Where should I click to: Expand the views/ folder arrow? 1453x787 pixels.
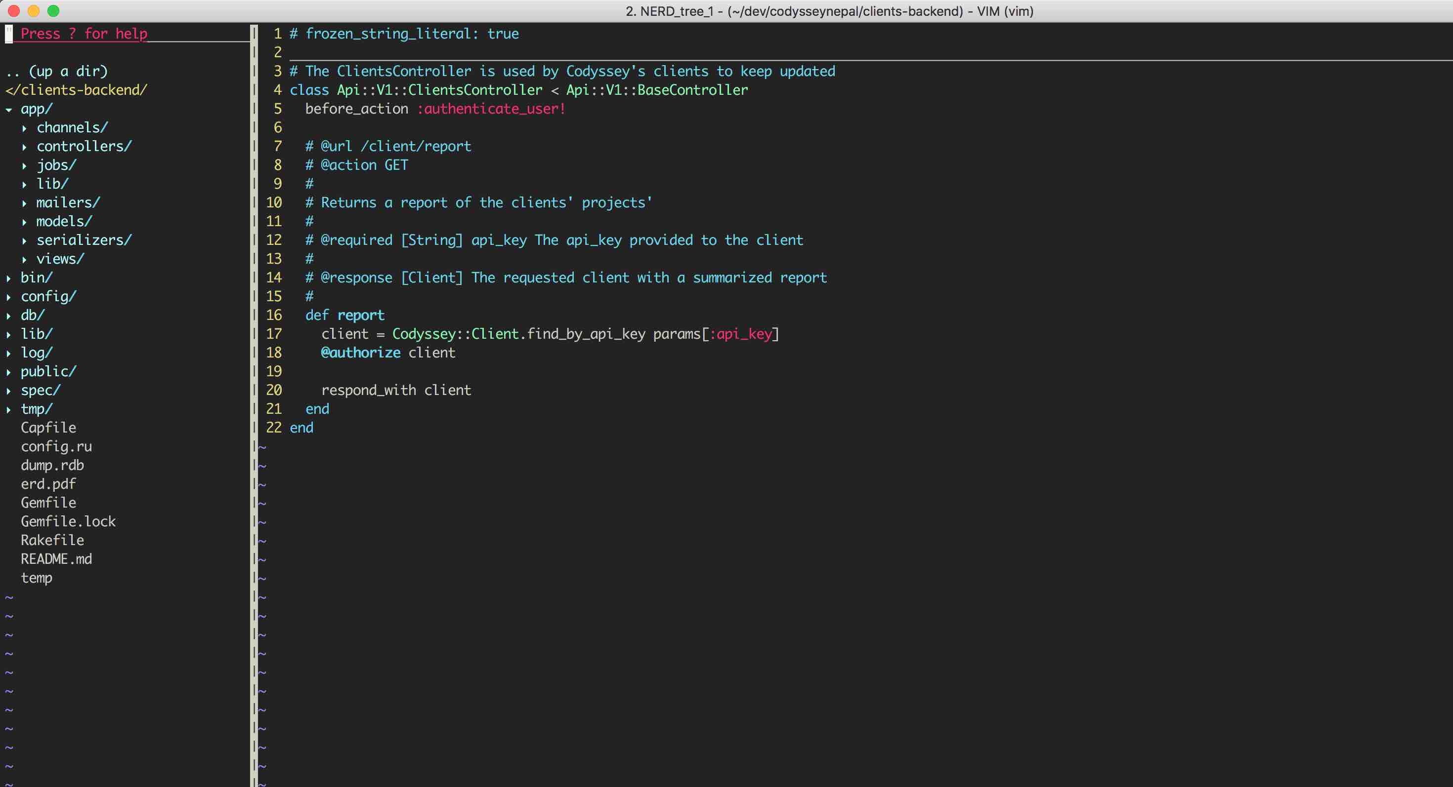pos(24,260)
